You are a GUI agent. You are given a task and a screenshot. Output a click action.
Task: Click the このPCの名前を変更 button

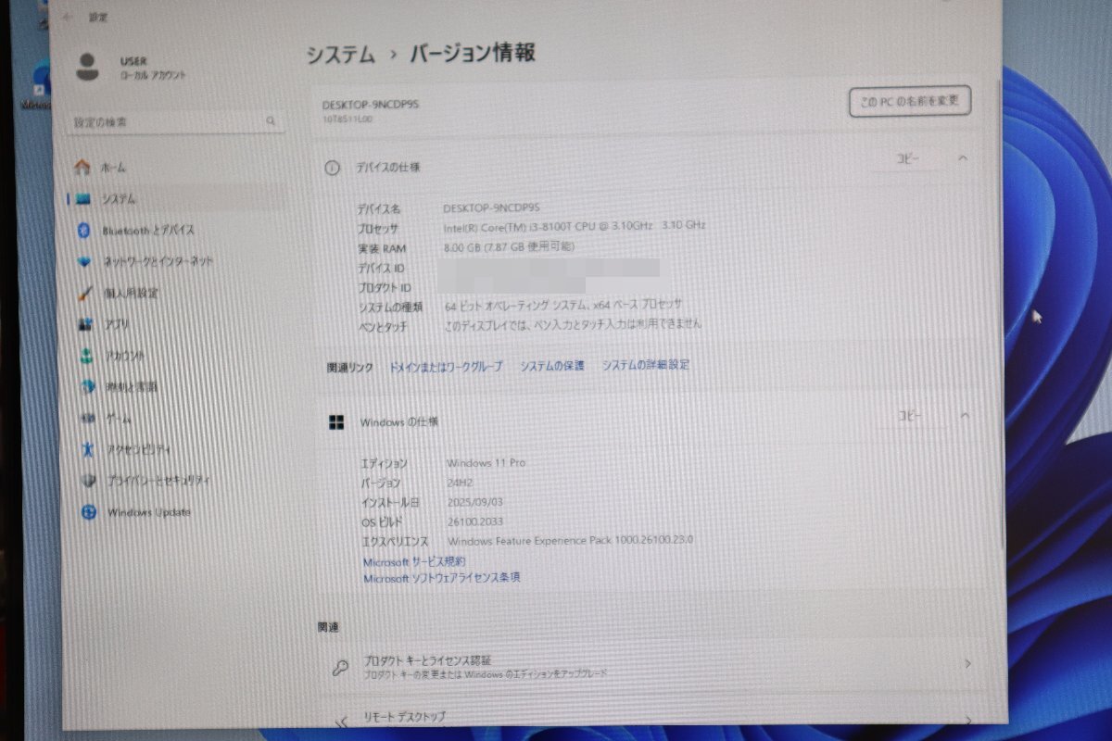coord(909,102)
